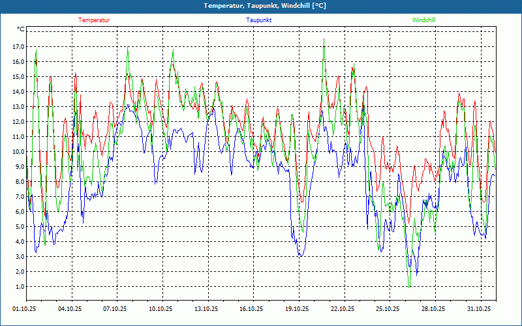Select the 10.10.25 date on the x-axis
Screen dimensions: 522x326
point(161,309)
